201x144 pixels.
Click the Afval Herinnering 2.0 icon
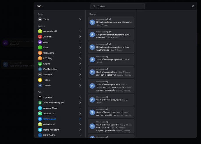coord(40,102)
